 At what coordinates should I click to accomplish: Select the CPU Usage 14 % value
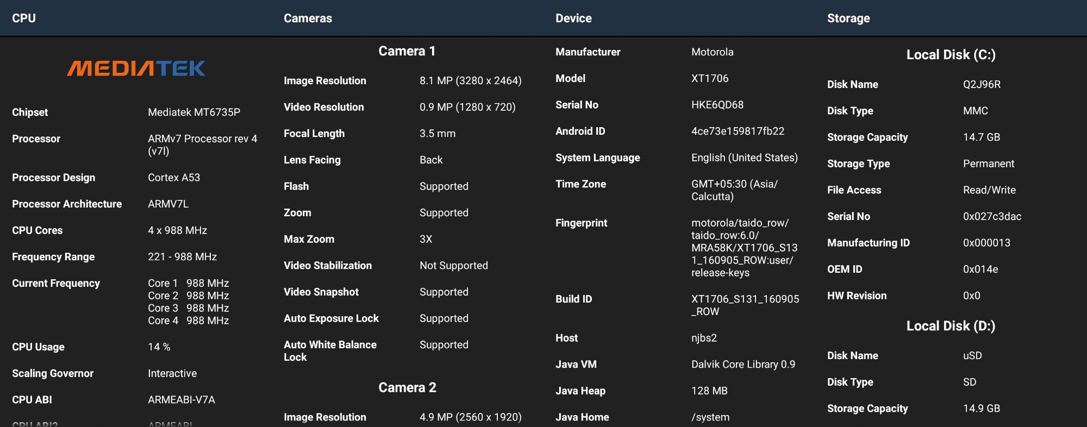point(159,347)
